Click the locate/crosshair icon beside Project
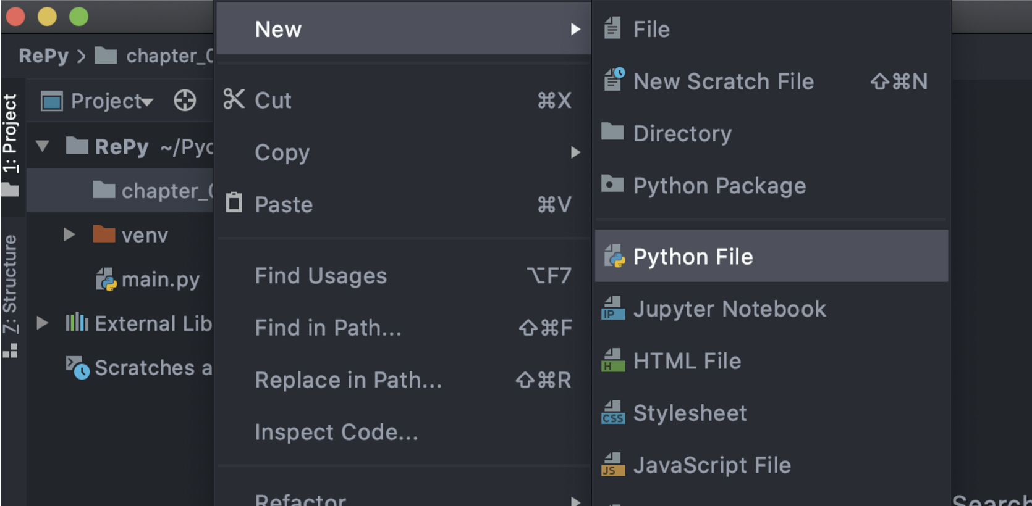Image resolution: width=1032 pixels, height=506 pixels. pyautogui.click(x=185, y=101)
